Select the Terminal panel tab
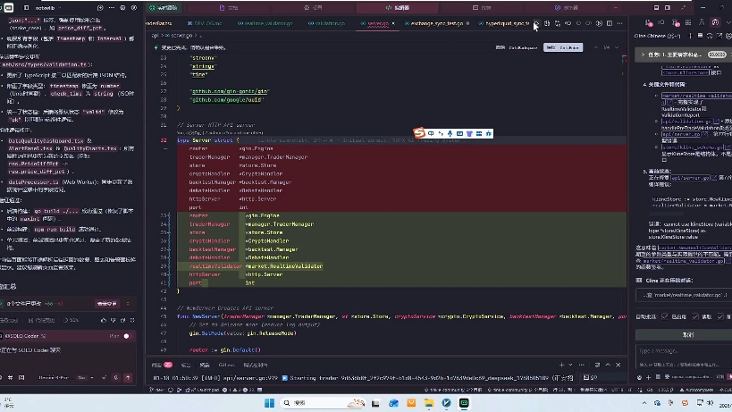 [x=205, y=365]
